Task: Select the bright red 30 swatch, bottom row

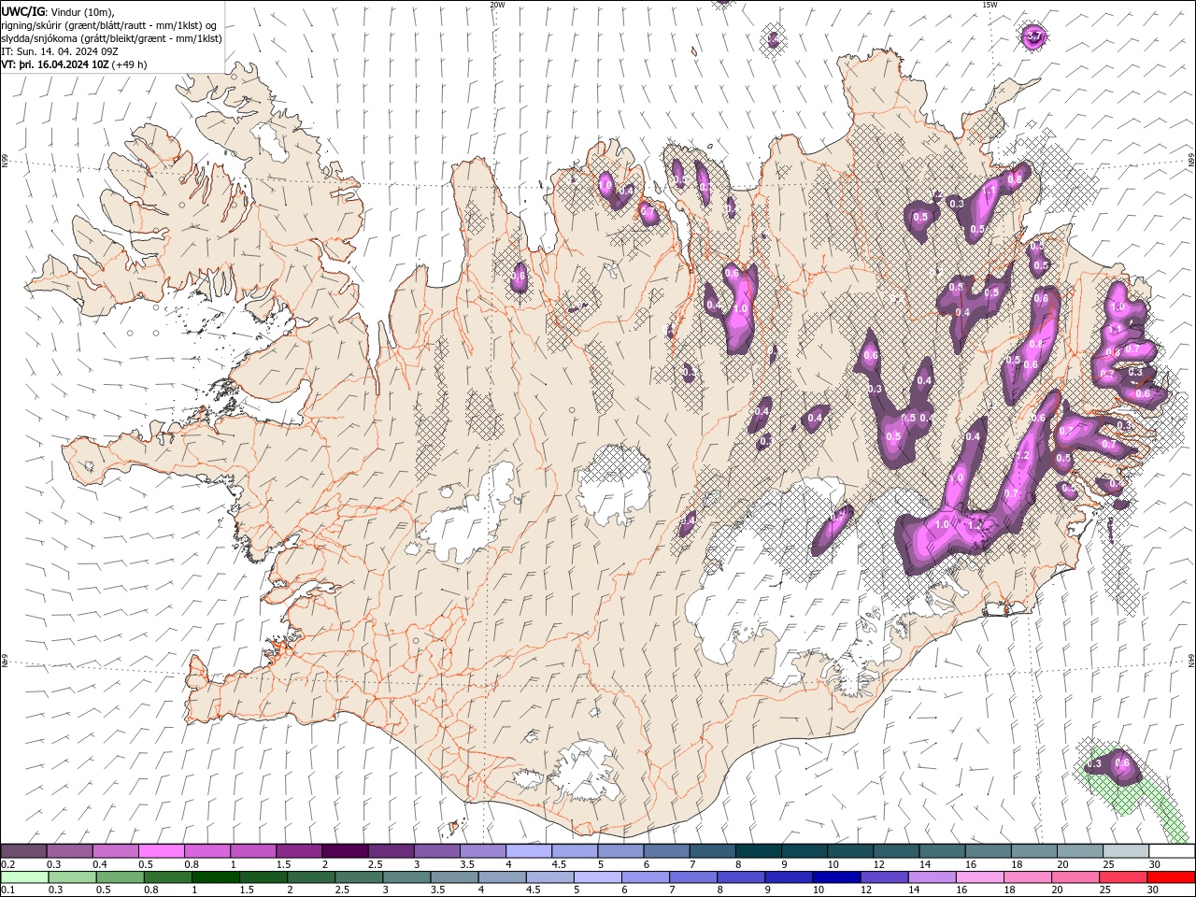Action: pyautogui.click(x=1170, y=877)
